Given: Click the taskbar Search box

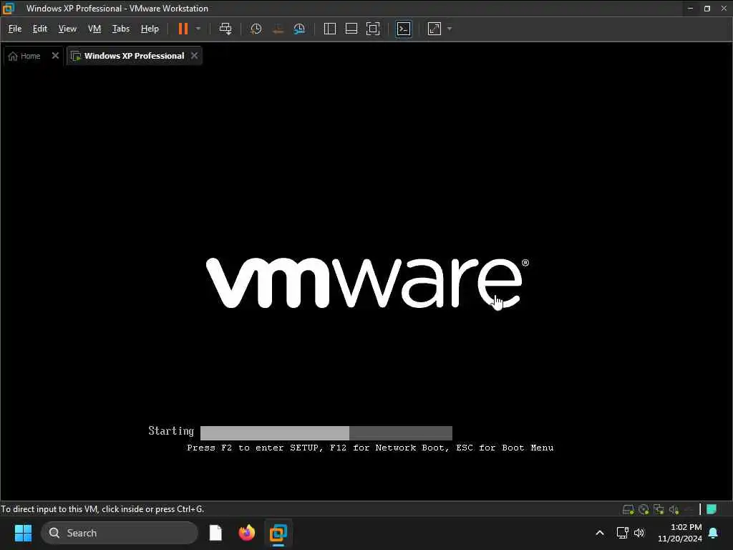Looking at the screenshot, I should [x=120, y=533].
